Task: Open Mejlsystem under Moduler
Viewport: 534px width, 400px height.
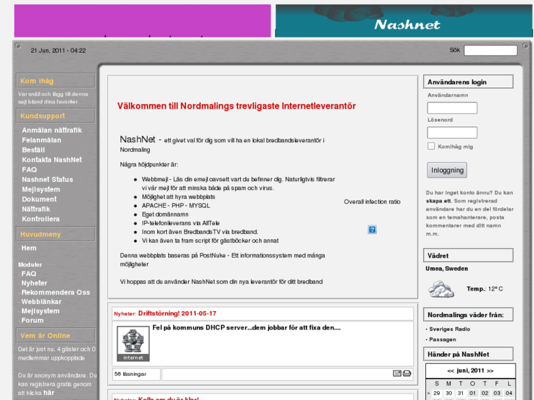Action: 40,311
